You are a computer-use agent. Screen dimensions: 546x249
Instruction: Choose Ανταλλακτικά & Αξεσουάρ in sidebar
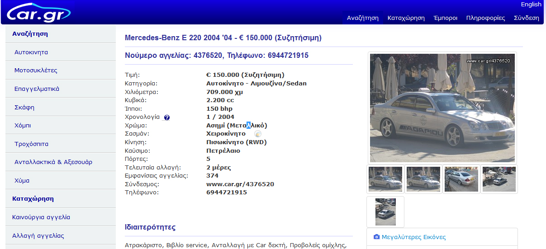point(53,162)
